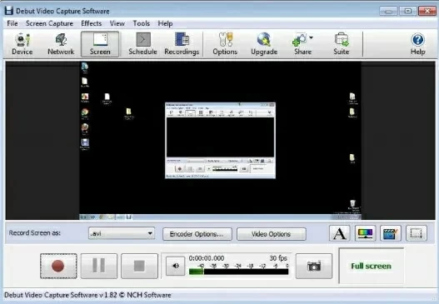Open the Effects menu
This screenshot has width=439, height=304.
pyautogui.click(x=92, y=23)
